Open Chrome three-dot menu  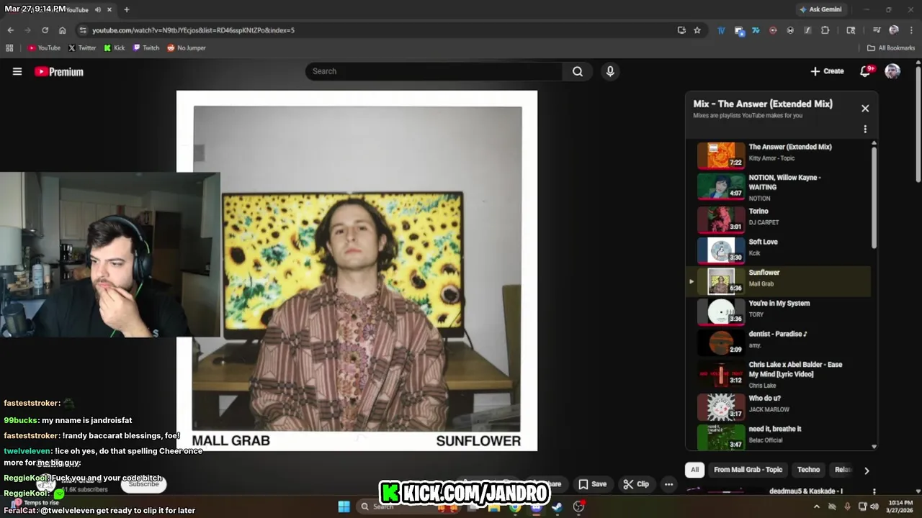pyautogui.click(x=911, y=30)
